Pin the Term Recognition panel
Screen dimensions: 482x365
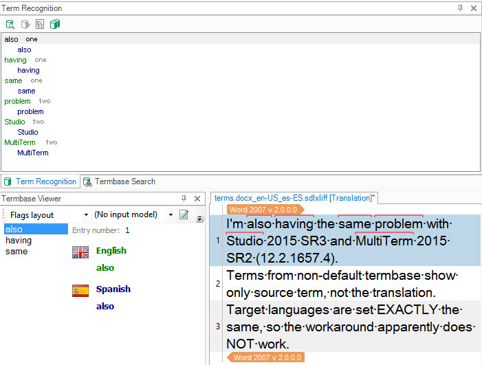point(460,8)
